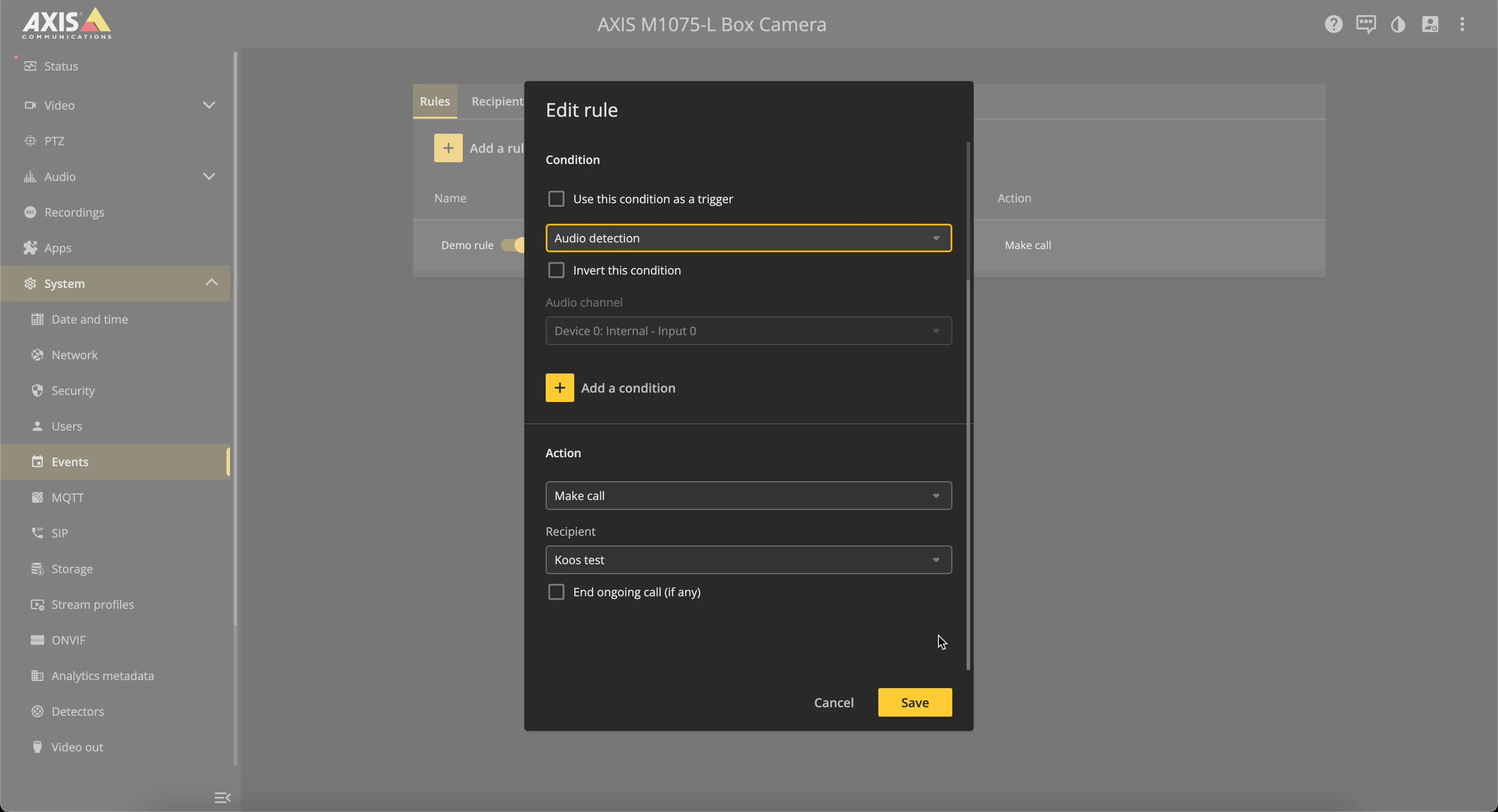This screenshot has width=1498, height=812.
Task: Cancel editing the rule
Action: coord(833,703)
